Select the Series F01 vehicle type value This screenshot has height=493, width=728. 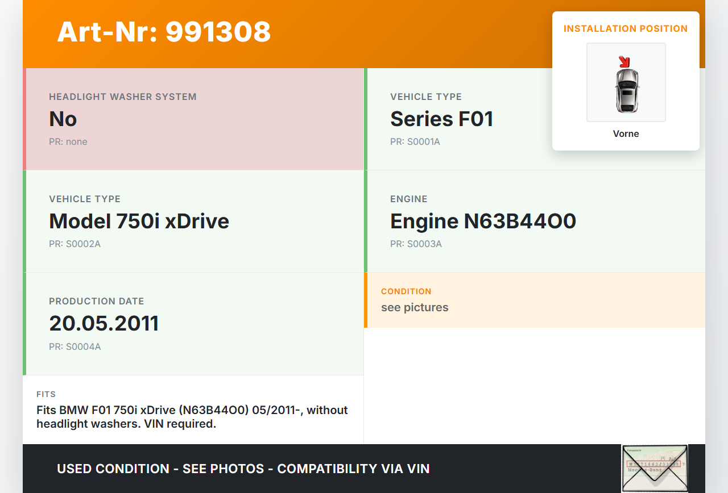click(x=441, y=119)
